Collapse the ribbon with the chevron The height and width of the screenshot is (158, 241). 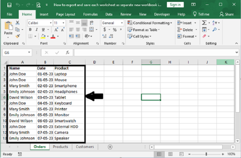(x=236, y=43)
